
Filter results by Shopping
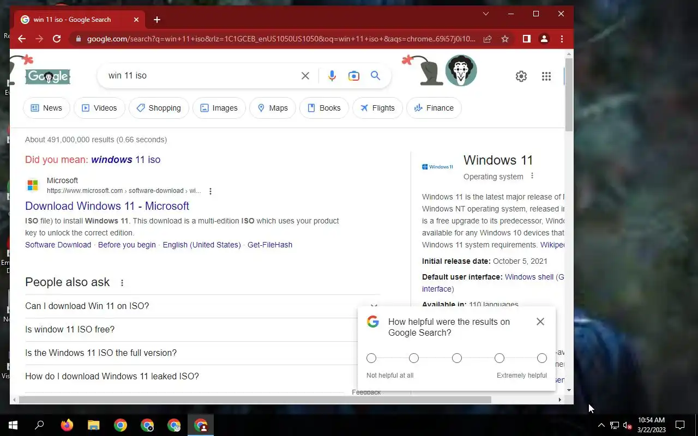(159, 108)
